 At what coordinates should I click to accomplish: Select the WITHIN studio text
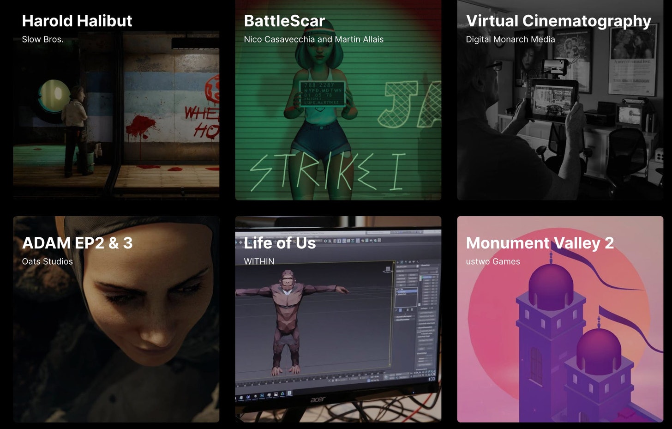[x=259, y=261]
